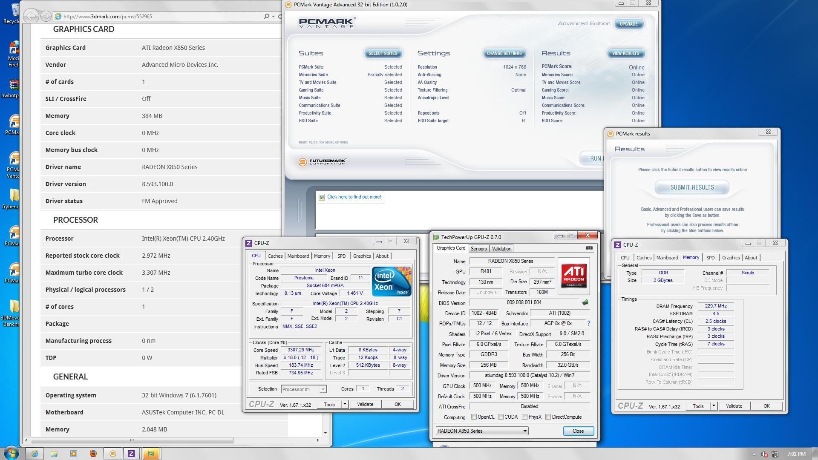Click the Futuremark Corporation logo

(322, 161)
